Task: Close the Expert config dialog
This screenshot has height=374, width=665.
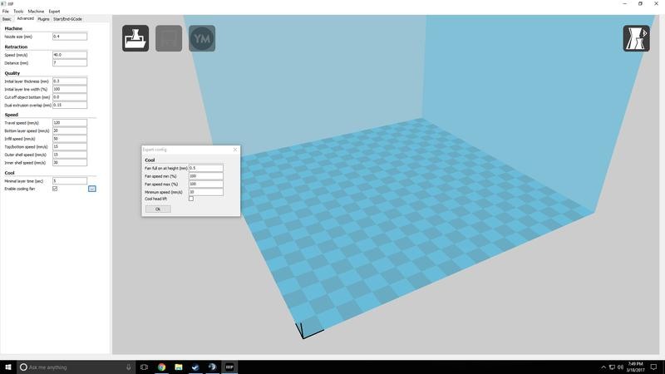Action: pos(235,150)
